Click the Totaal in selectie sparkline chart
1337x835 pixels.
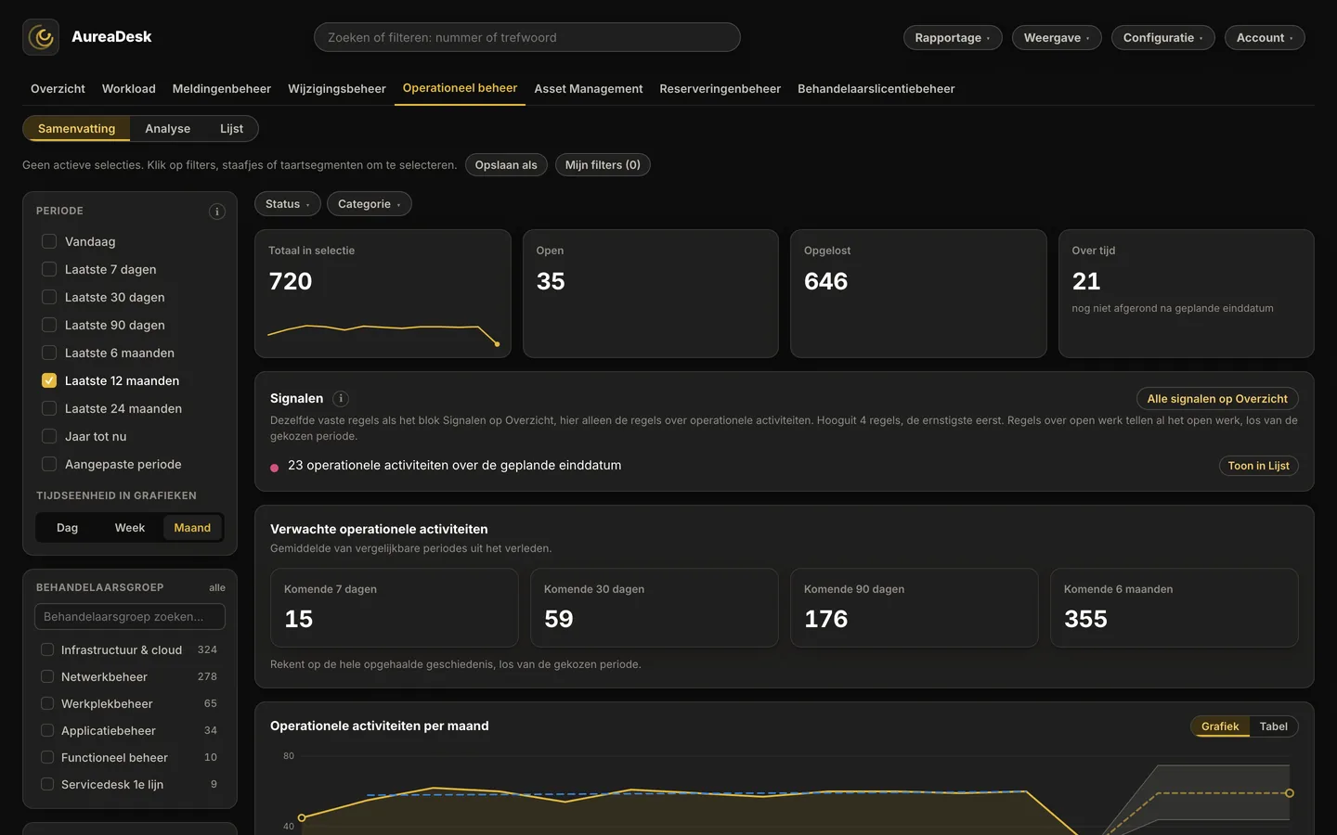pos(383,334)
